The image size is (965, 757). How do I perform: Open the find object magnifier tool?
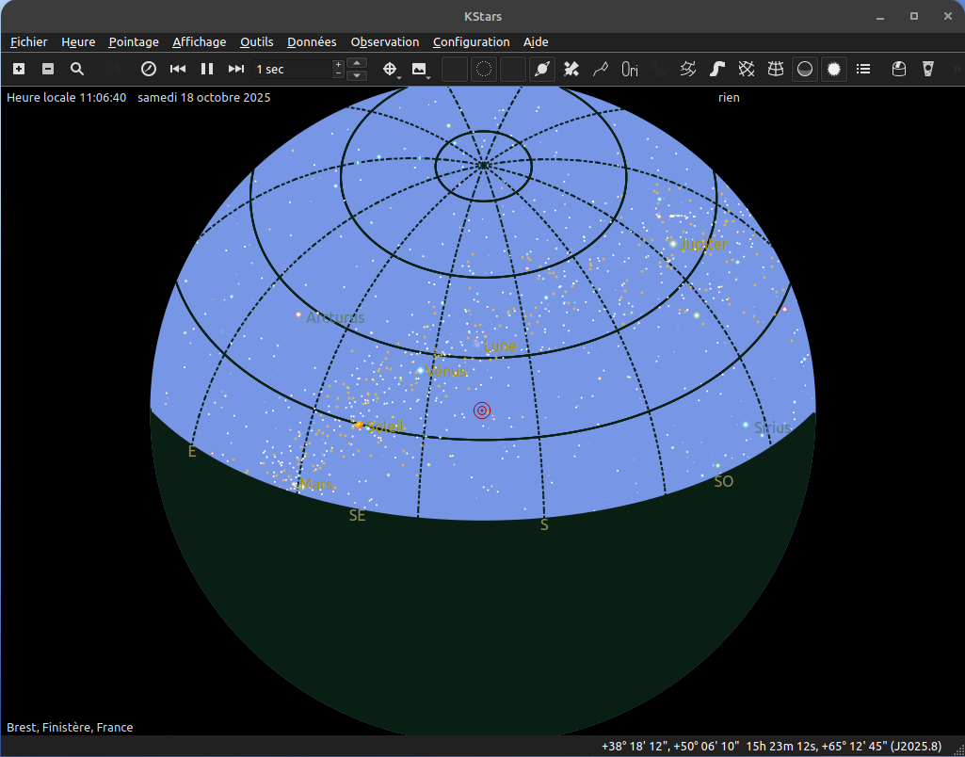[x=77, y=69]
